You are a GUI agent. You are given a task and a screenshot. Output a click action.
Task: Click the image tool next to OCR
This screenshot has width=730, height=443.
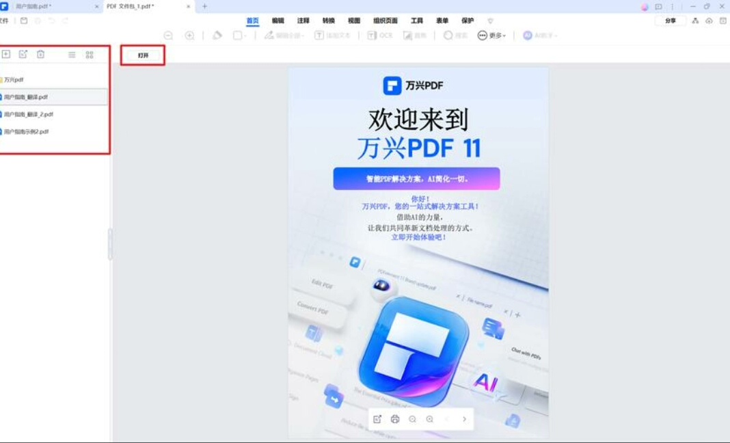click(x=415, y=36)
